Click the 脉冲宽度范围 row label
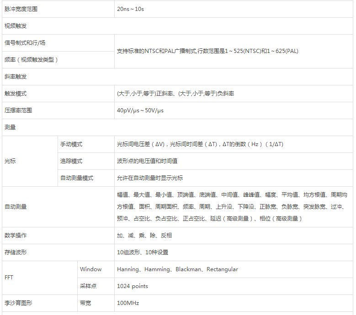Screen dimensions: 356x315 click(22, 9)
